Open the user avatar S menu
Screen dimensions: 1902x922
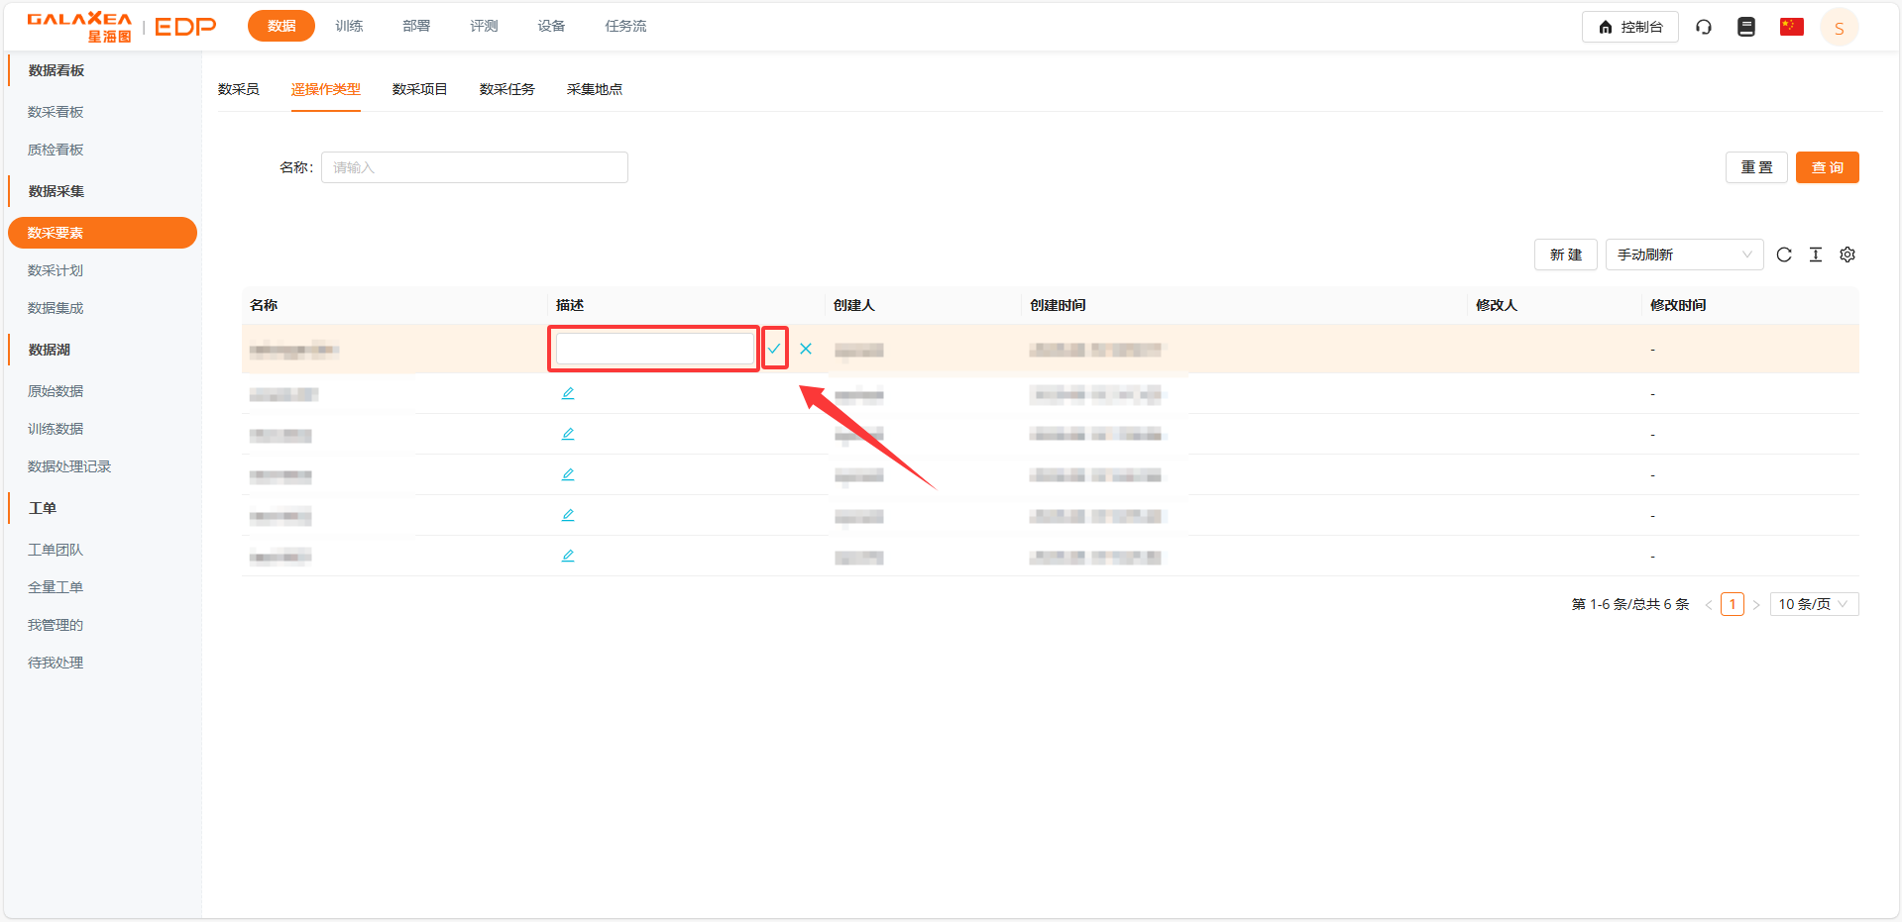1839,28
